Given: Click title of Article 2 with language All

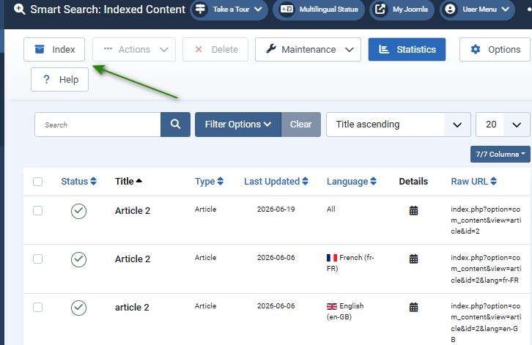Looking at the screenshot, I should [x=133, y=211].
